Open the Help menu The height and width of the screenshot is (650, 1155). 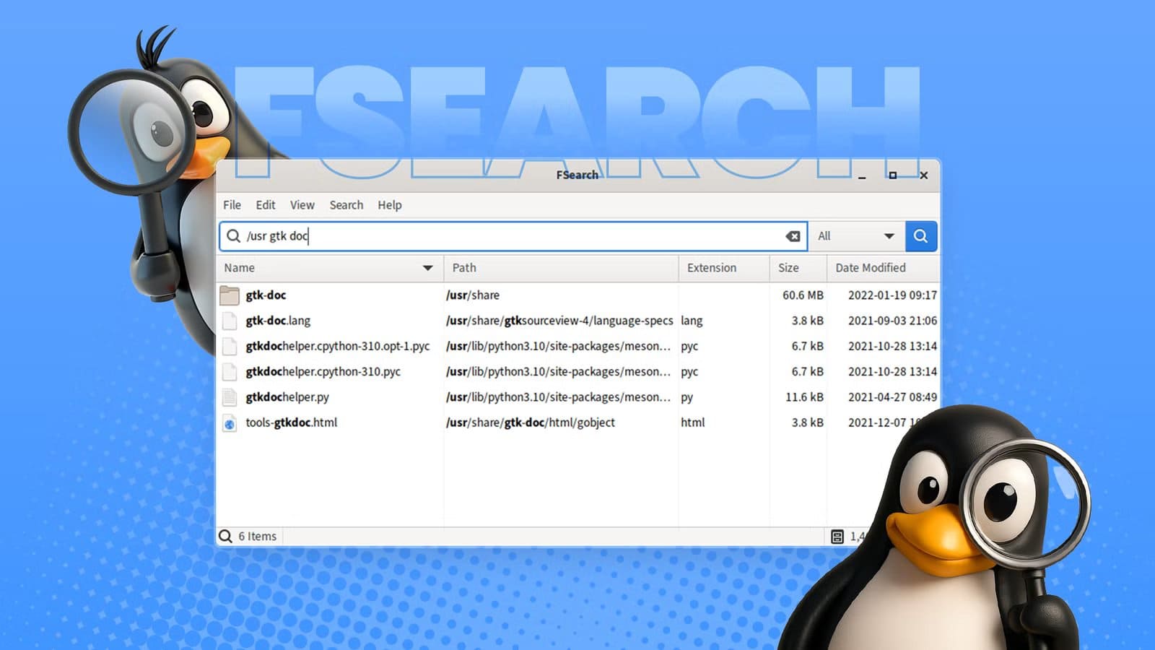pos(390,205)
